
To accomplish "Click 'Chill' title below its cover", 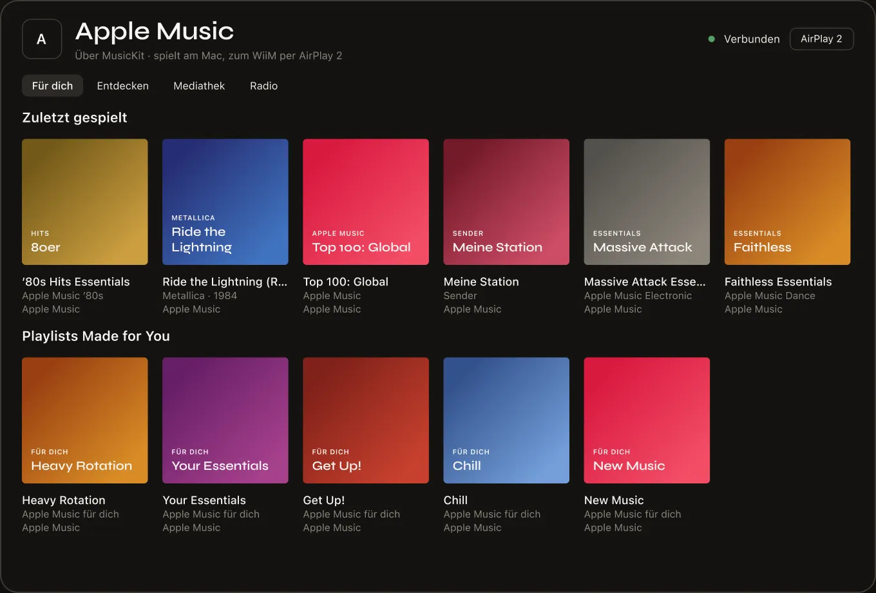I will [x=455, y=500].
